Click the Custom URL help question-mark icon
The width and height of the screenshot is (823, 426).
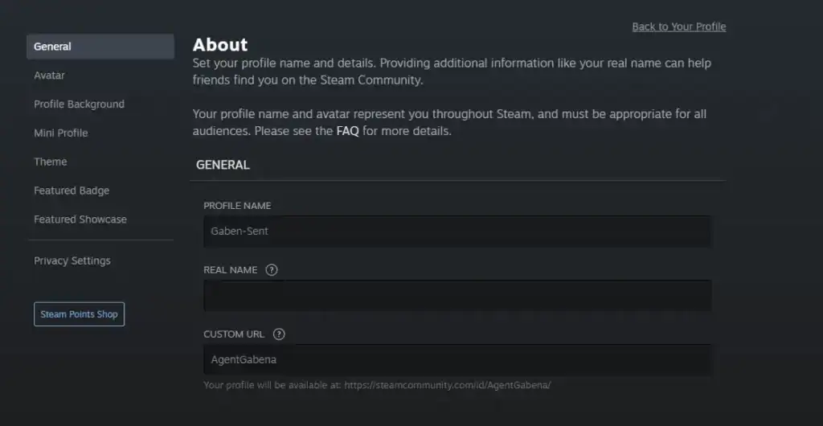click(x=279, y=334)
